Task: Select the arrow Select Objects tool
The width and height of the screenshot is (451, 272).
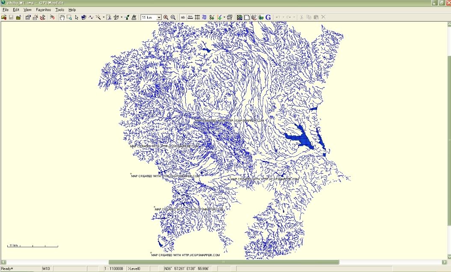Action: (77, 17)
